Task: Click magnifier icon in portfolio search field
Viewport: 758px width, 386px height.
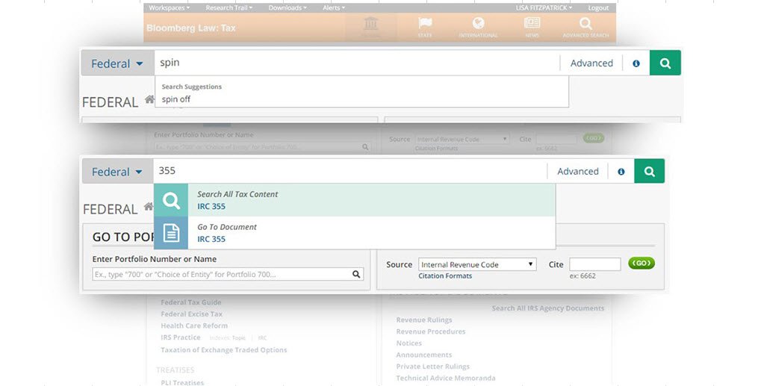Action: (x=356, y=275)
